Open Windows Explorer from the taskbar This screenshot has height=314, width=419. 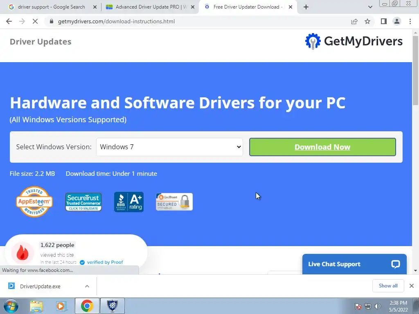point(36,306)
